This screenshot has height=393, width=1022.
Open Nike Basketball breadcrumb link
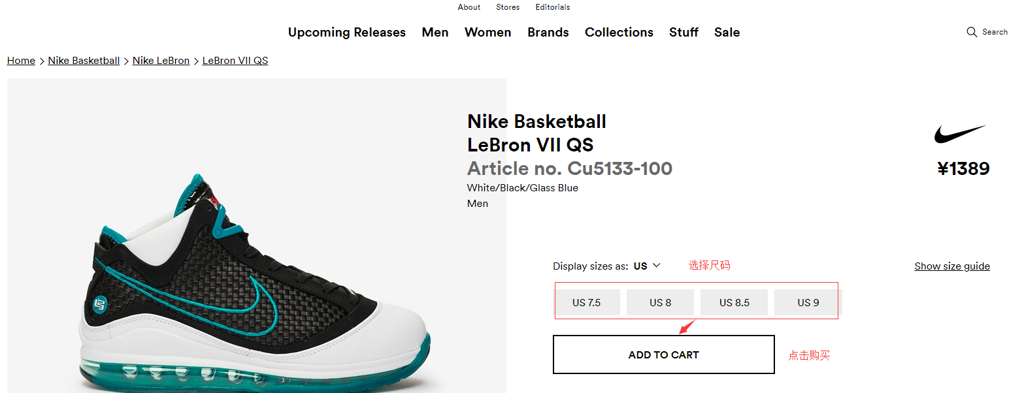tap(84, 61)
